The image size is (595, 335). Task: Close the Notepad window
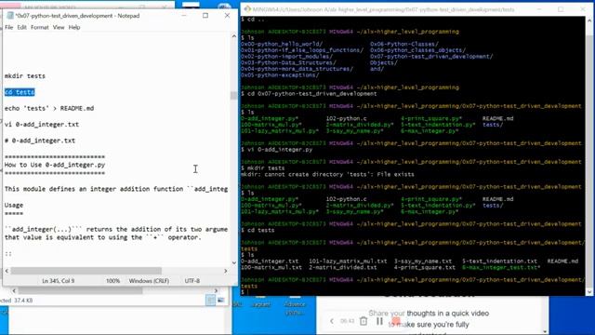(x=227, y=16)
